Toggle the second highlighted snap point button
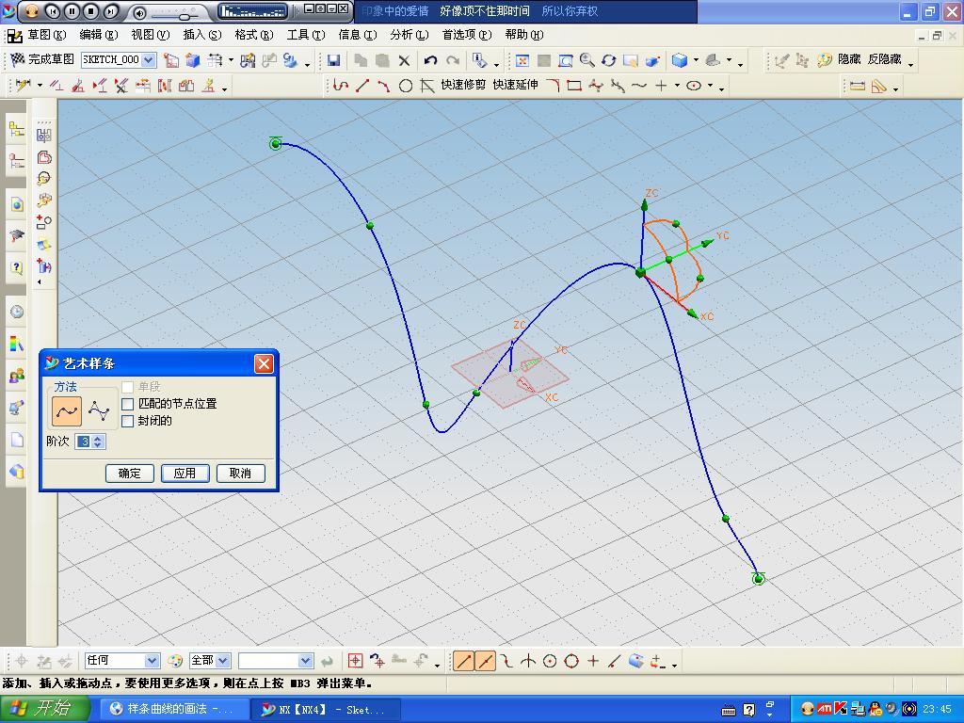 [x=486, y=662]
